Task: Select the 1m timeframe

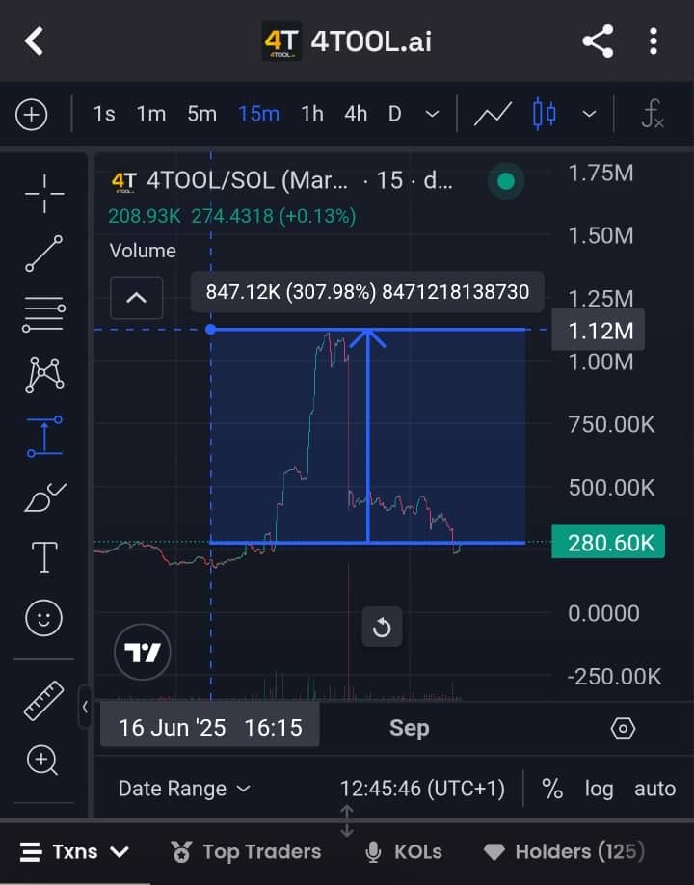Action: (x=151, y=114)
